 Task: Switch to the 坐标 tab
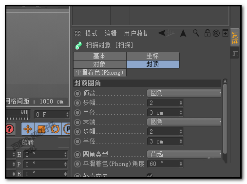point(153,56)
